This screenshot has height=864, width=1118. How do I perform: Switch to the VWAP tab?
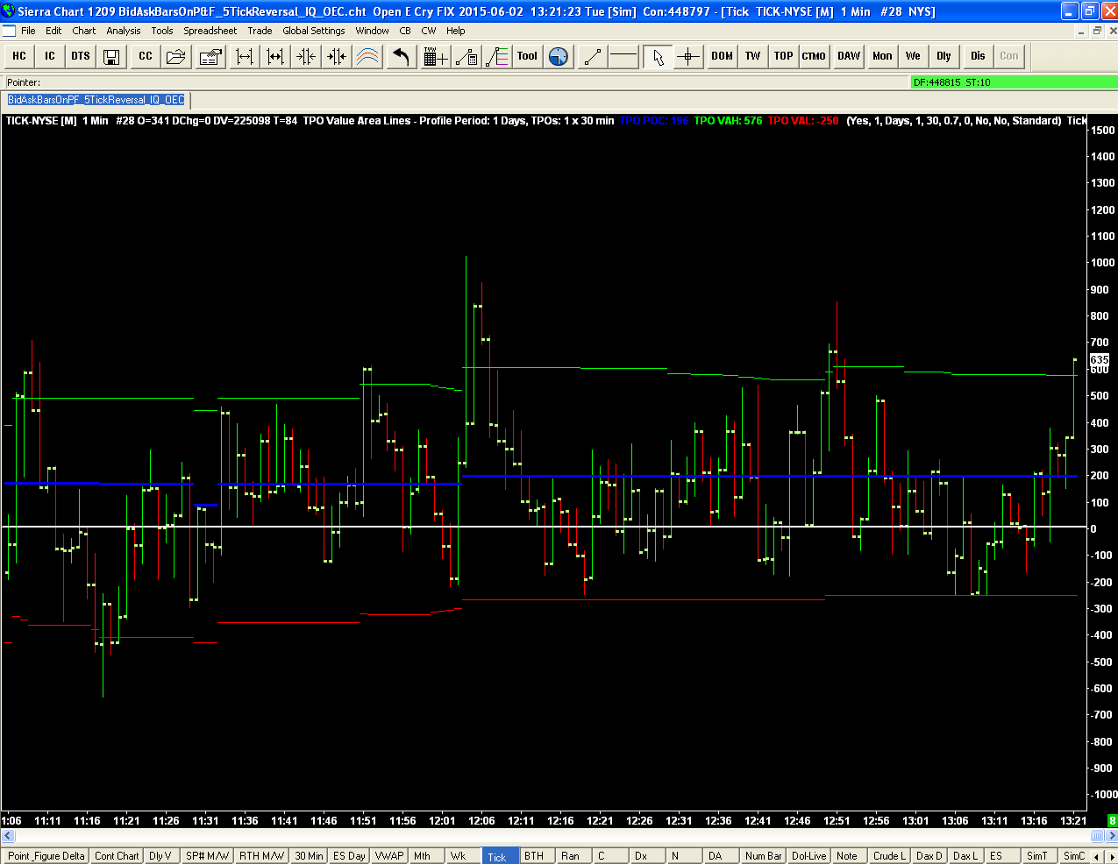pos(389,856)
